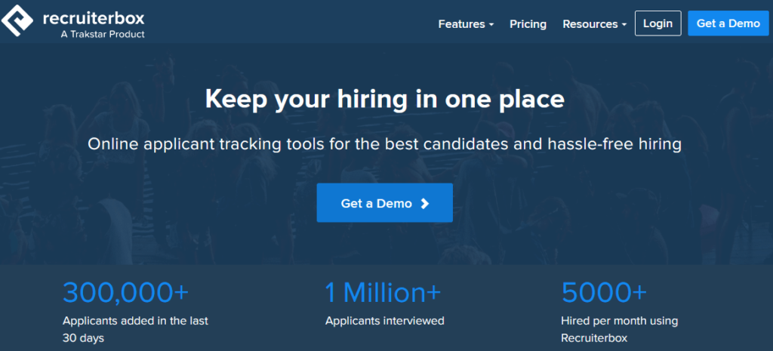Click the Login button
This screenshot has height=351, width=773.
coord(658,23)
